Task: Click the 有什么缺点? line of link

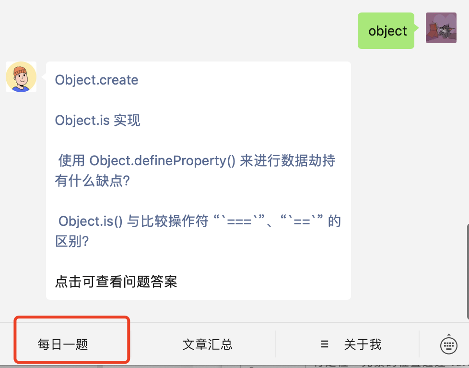Action: pyautogui.click(x=93, y=181)
